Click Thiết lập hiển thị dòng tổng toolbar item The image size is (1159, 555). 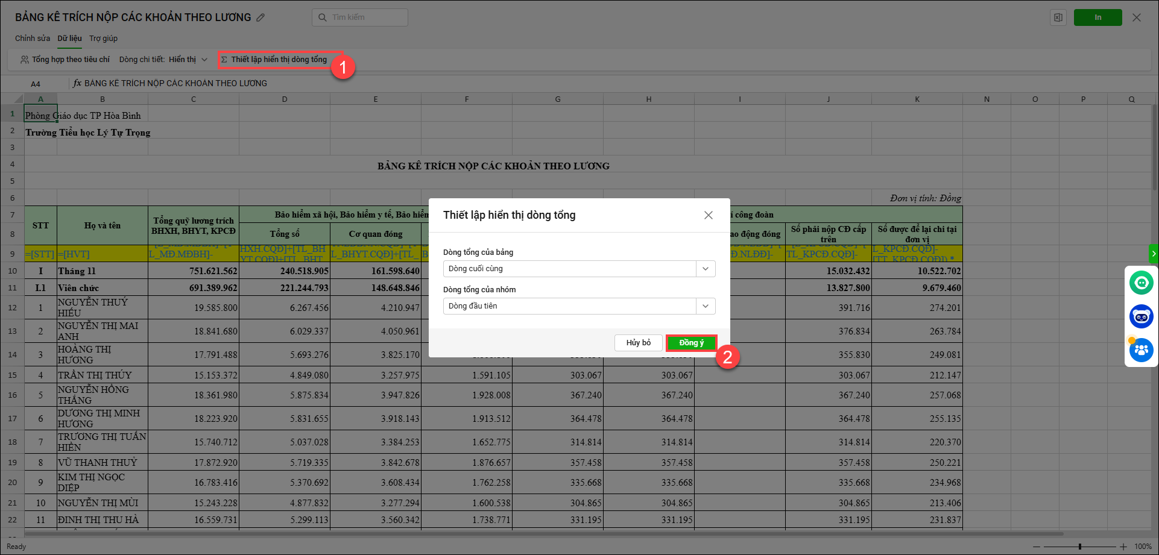pyautogui.click(x=279, y=60)
